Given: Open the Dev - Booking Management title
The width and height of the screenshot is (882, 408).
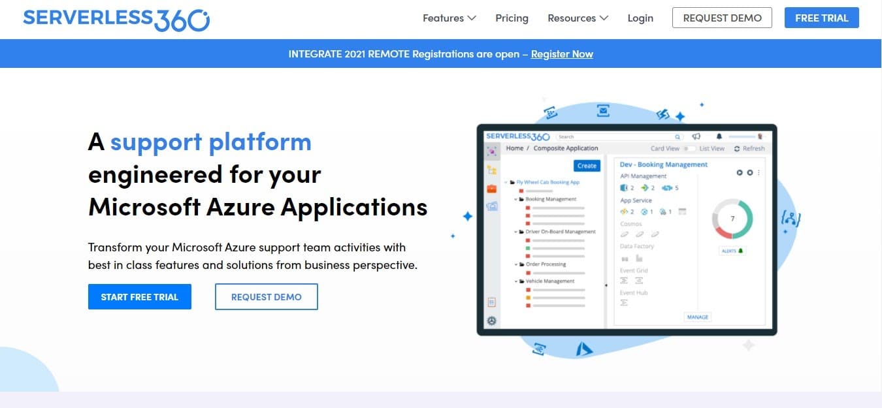Looking at the screenshot, I should pyautogui.click(x=663, y=165).
